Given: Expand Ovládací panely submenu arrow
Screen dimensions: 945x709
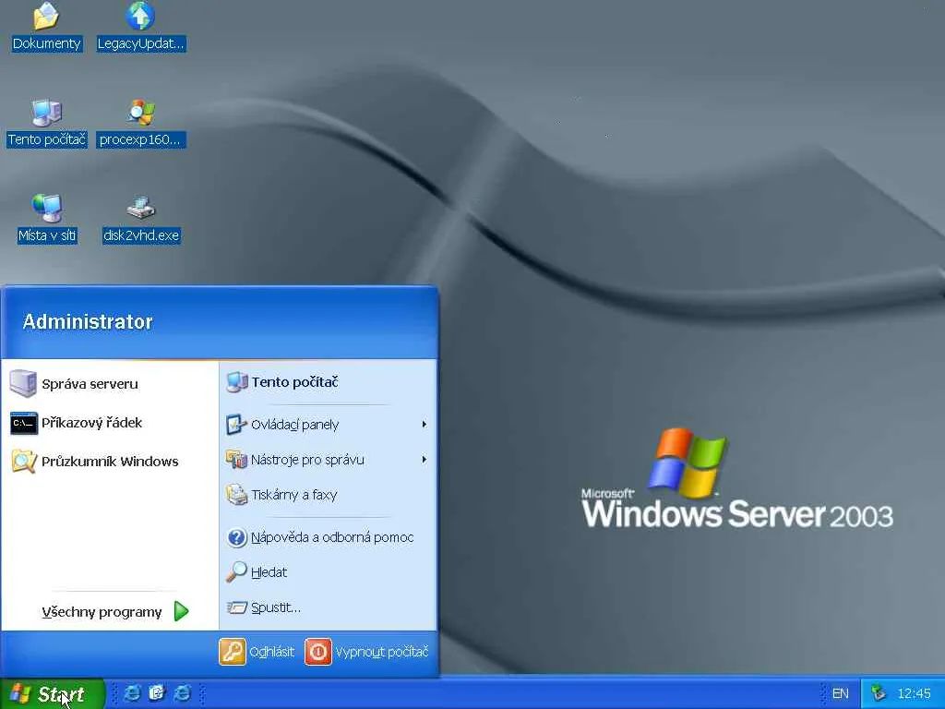Looking at the screenshot, I should click(425, 425).
